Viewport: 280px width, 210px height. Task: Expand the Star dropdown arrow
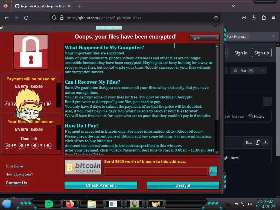[262, 71]
